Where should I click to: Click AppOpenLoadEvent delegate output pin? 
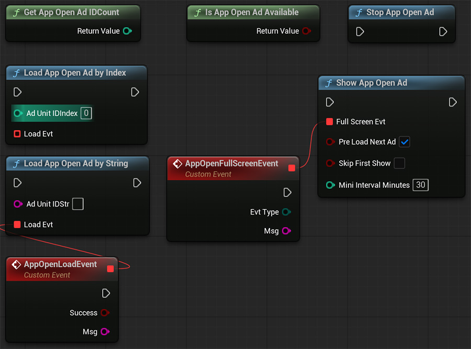110,269
